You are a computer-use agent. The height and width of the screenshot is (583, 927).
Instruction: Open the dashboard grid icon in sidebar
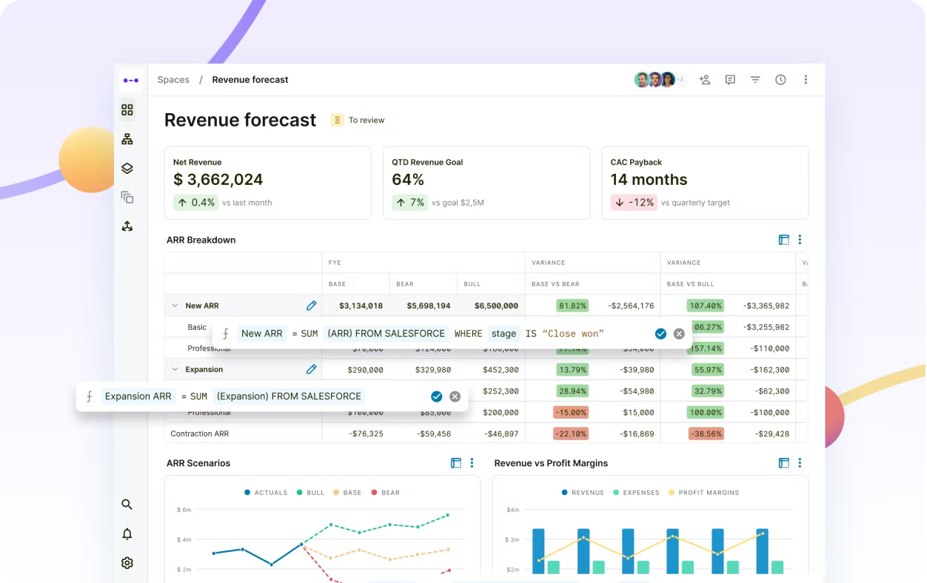(127, 109)
